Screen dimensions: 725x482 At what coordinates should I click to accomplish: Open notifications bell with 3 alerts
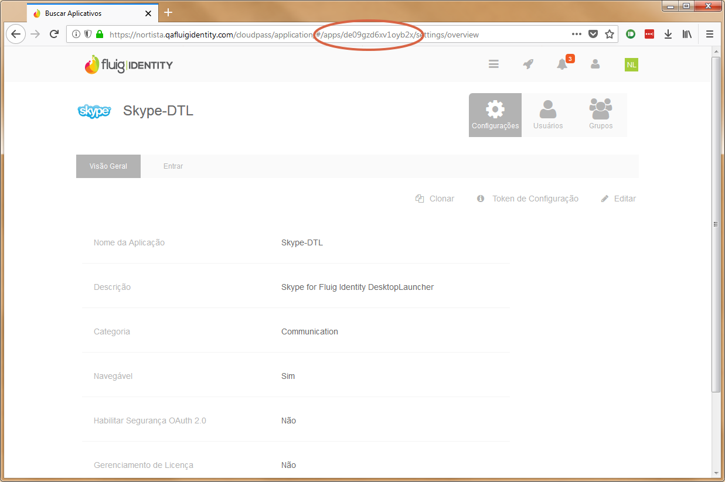click(563, 64)
